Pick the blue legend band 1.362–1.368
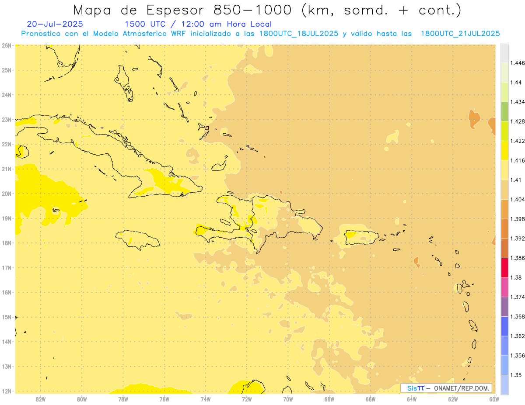This screenshot has height=405, width=525. coord(504,326)
